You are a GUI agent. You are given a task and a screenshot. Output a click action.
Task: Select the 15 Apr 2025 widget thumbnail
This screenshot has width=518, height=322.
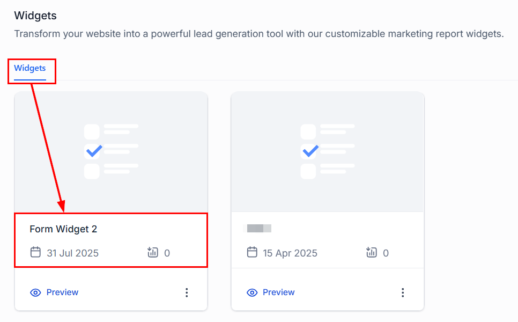(328, 152)
